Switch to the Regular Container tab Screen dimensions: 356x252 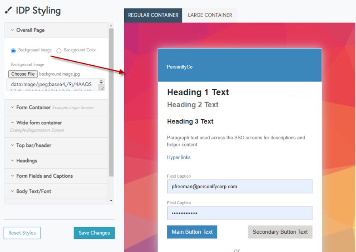(x=153, y=15)
